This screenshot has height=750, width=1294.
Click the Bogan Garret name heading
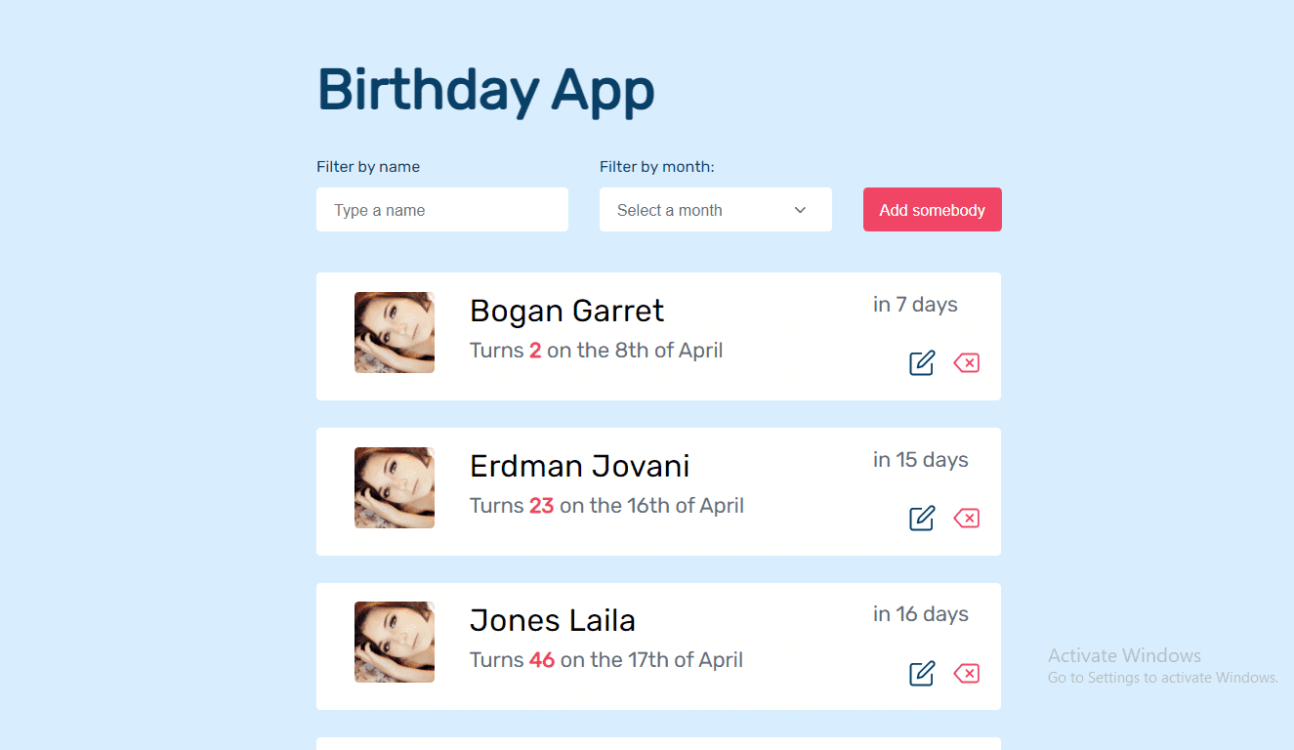[566, 311]
